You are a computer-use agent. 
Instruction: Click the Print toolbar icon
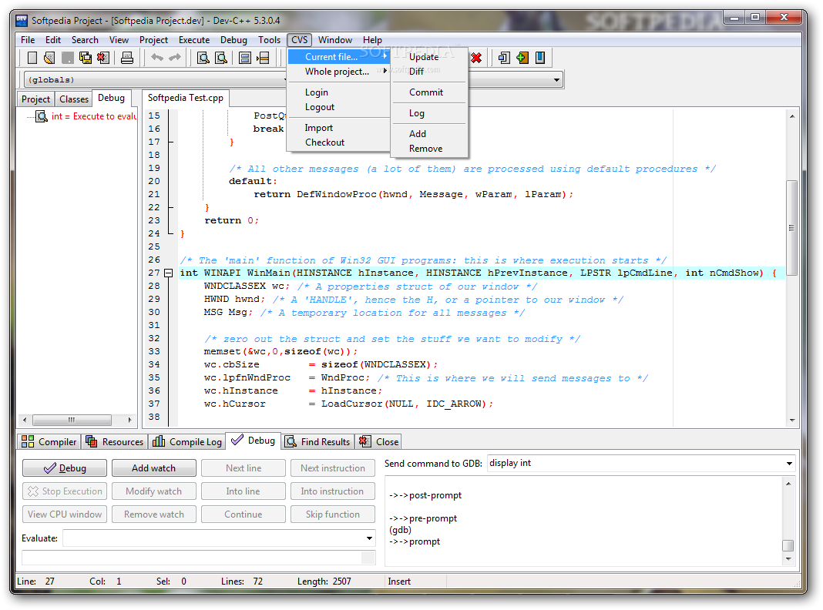(127, 58)
